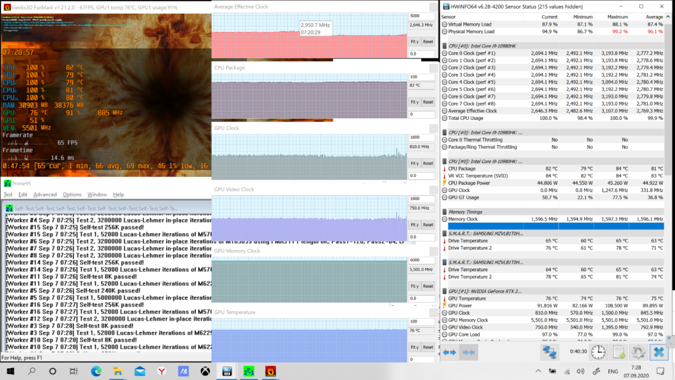Image resolution: width=675 pixels, height=380 pixels.
Task: Open Microsoft Edge from the taskbar
Action: point(96,371)
